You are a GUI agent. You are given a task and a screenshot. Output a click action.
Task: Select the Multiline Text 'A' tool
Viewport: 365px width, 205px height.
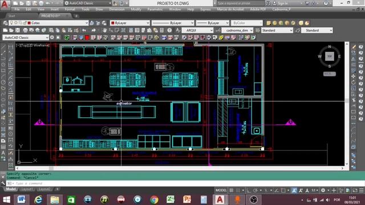point(3,153)
